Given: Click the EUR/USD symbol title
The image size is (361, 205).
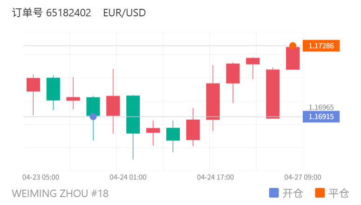Looking at the screenshot, I should click(124, 13).
